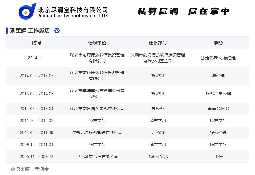Click the 任职部门 column header
Viewport: 255px width, 175px height.
point(158,43)
